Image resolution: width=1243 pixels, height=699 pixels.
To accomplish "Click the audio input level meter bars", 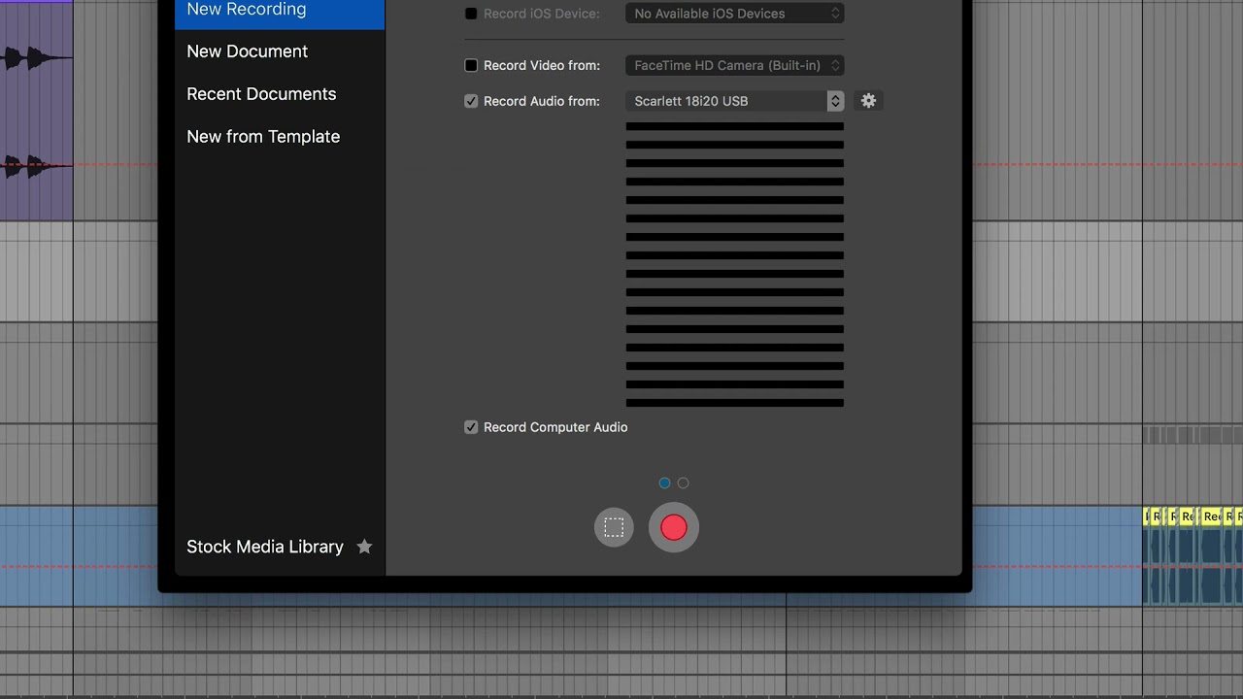I will coord(734,264).
